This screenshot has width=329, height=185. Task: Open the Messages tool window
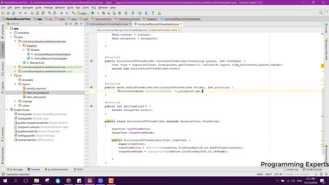[15, 169]
